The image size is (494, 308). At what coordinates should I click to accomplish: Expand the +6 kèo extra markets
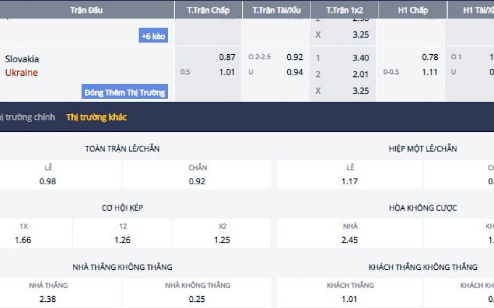[154, 36]
